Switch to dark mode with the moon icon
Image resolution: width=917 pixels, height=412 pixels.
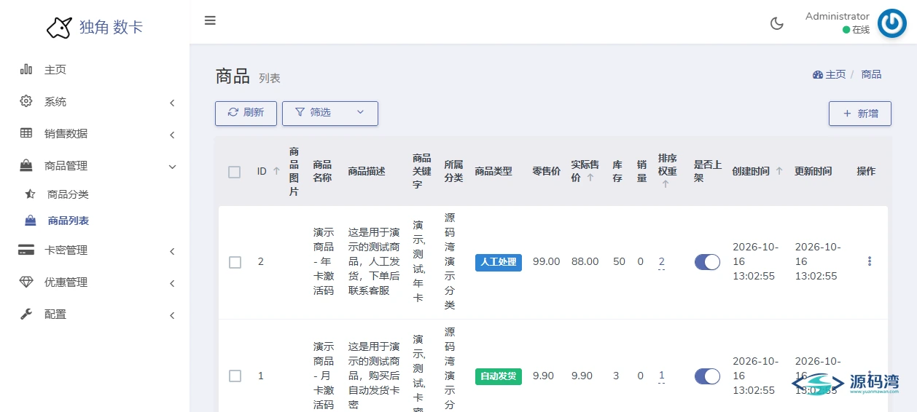pos(777,23)
